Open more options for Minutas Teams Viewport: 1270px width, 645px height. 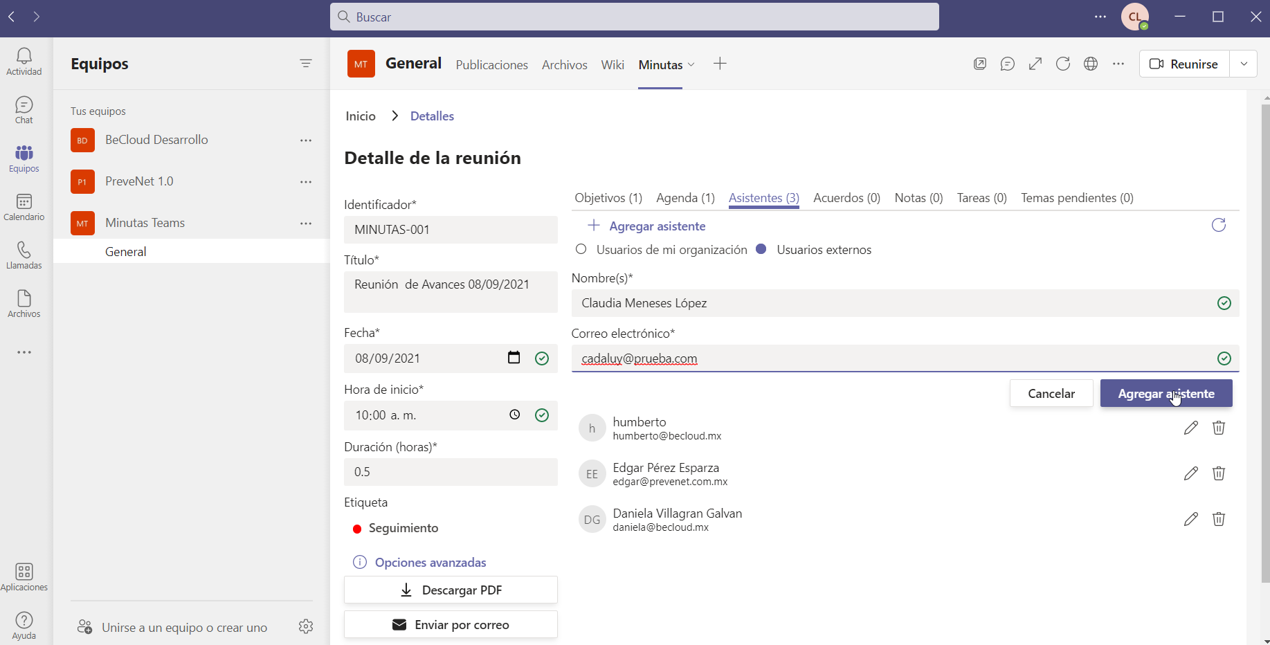point(306,224)
